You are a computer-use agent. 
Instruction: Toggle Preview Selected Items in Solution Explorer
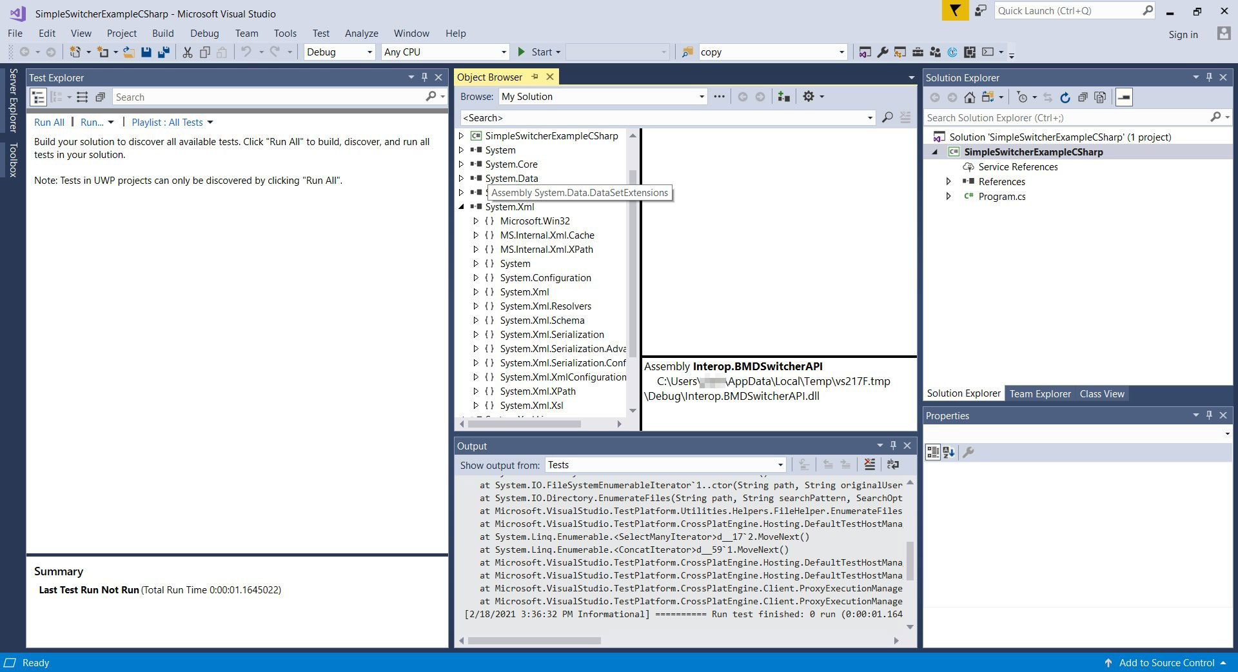pyautogui.click(x=1124, y=97)
